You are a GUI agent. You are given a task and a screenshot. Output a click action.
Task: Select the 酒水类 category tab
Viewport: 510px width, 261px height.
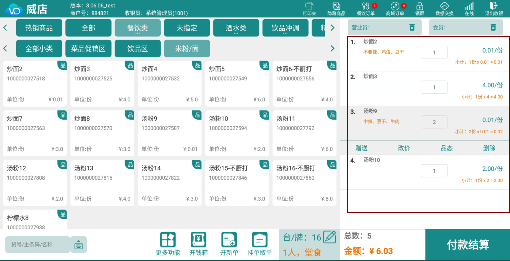point(236,28)
